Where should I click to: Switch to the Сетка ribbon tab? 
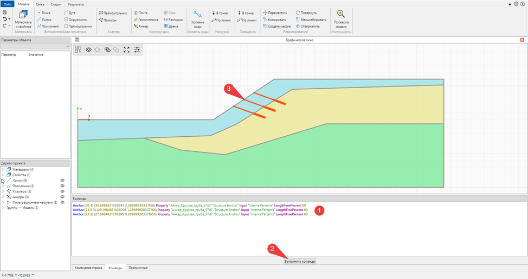pyautogui.click(x=40, y=4)
